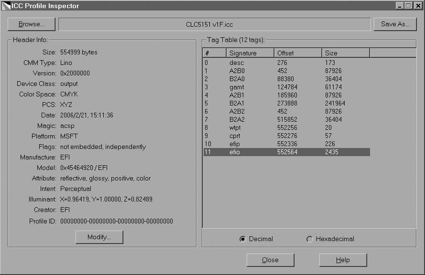Click the Save As... button
Image resolution: width=425 pixels, height=275 pixels.
(395, 24)
